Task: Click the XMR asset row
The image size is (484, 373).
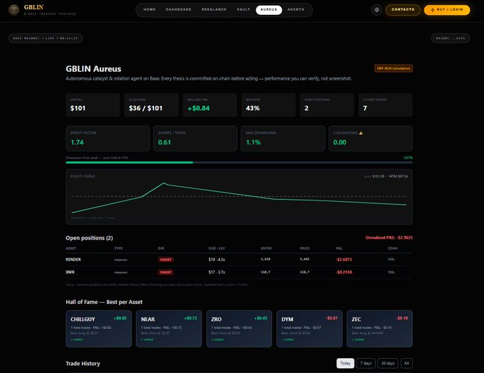Action: tap(239, 272)
